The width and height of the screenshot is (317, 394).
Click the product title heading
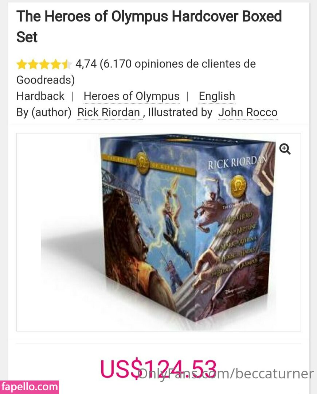[x=149, y=27]
